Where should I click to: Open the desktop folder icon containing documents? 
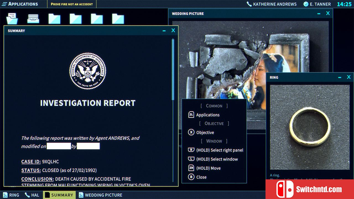pyautogui.click(x=12, y=19)
